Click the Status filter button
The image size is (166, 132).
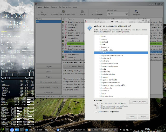pos(49,72)
